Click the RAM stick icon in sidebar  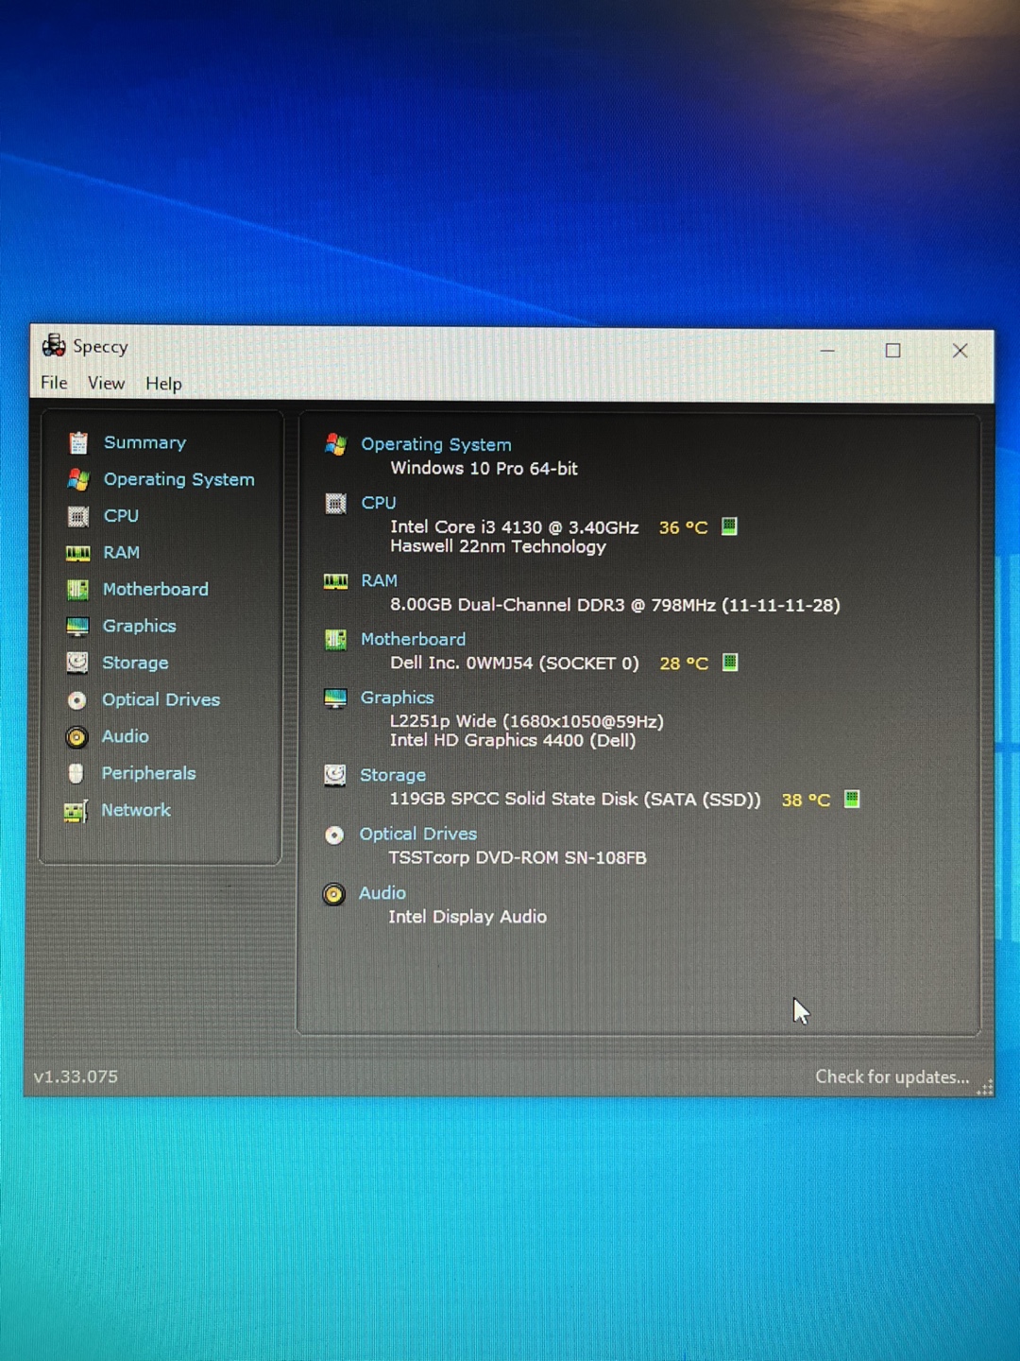(78, 553)
